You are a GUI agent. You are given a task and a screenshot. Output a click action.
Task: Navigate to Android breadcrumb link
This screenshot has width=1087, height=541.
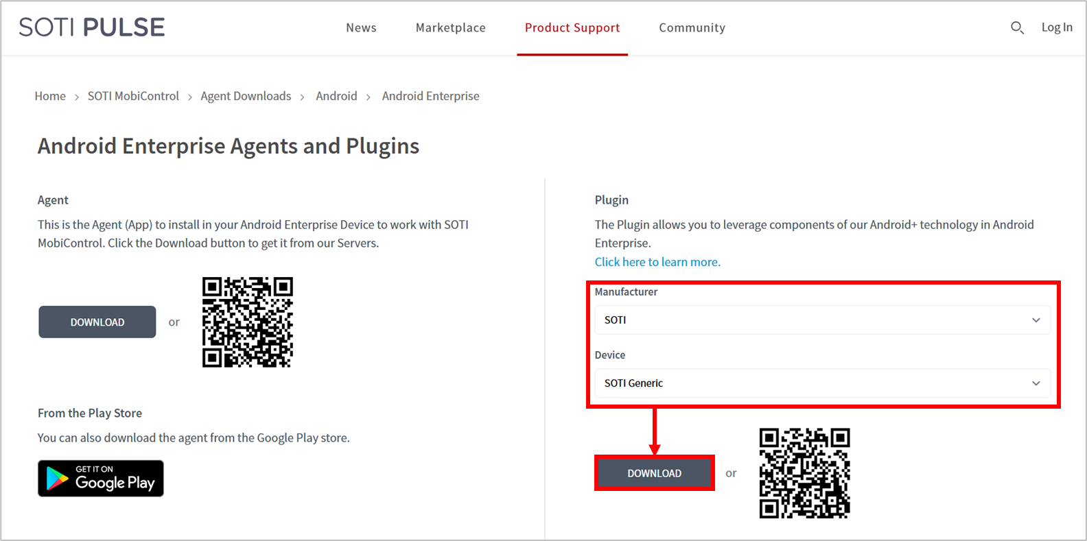[x=336, y=96]
